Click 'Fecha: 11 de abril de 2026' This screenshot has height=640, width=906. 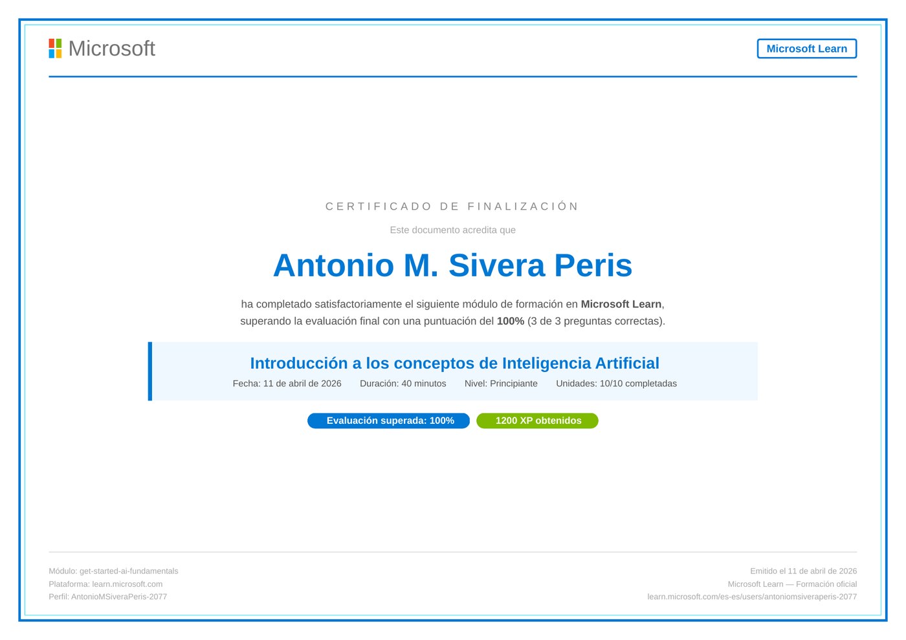coord(287,384)
